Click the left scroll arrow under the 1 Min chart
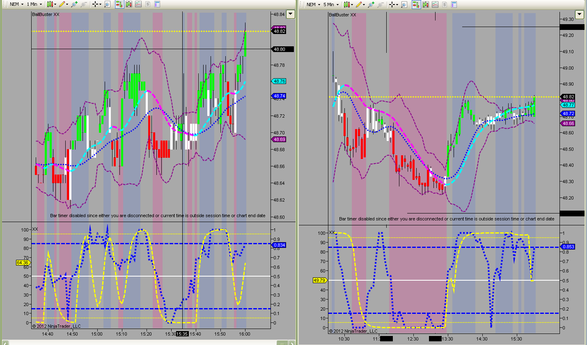The width and height of the screenshot is (587, 345). click(x=5, y=343)
